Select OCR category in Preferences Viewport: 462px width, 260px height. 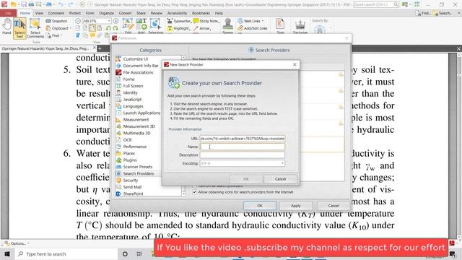pos(127,139)
